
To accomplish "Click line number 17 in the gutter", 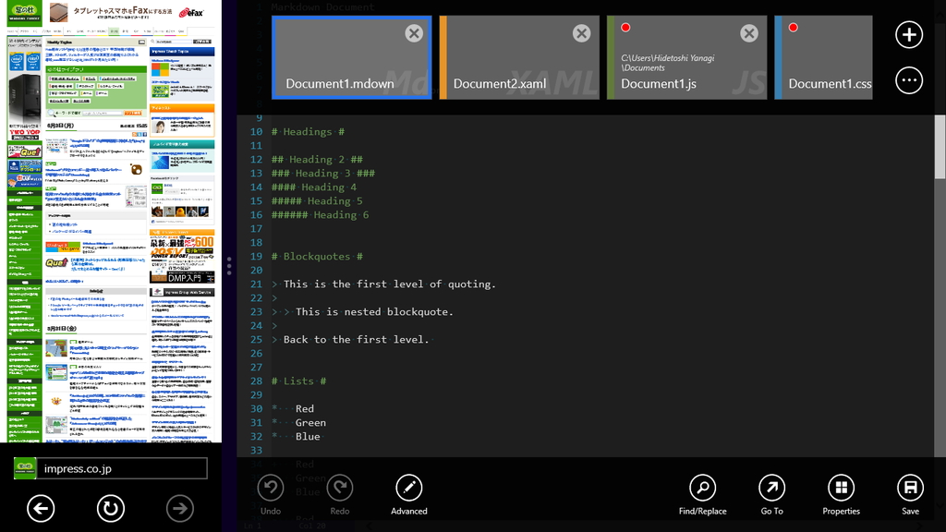I will point(257,229).
